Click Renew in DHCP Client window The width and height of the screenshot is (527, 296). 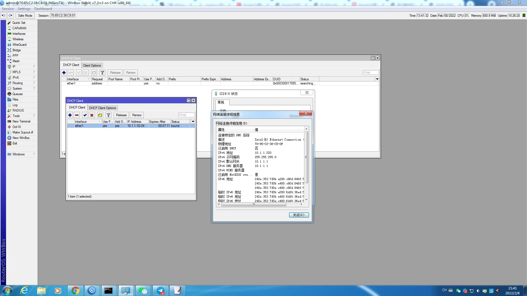coord(137,115)
